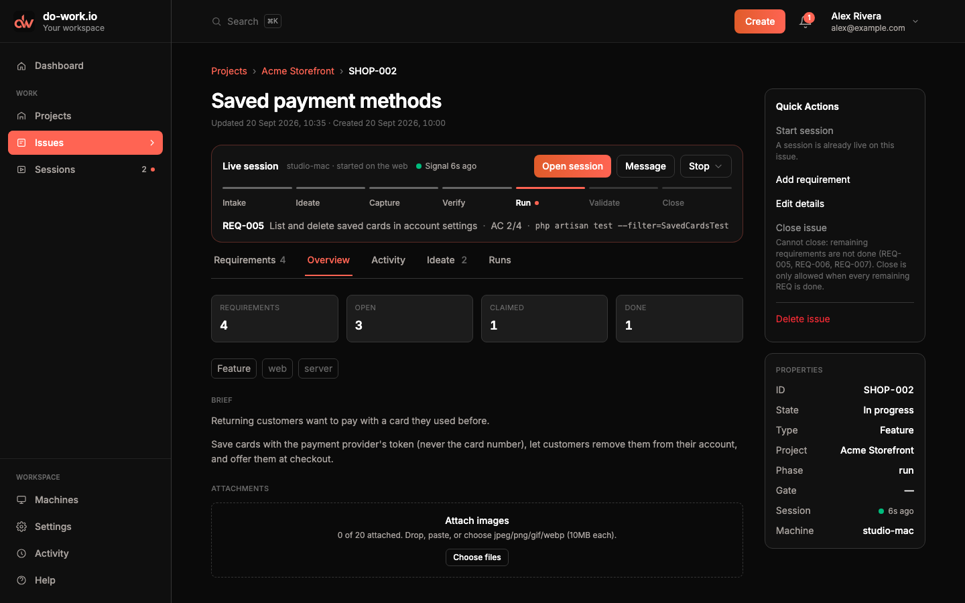Click the Create button
Image resolution: width=965 pixels, height=603 pixels.
[x=760, y=21]
